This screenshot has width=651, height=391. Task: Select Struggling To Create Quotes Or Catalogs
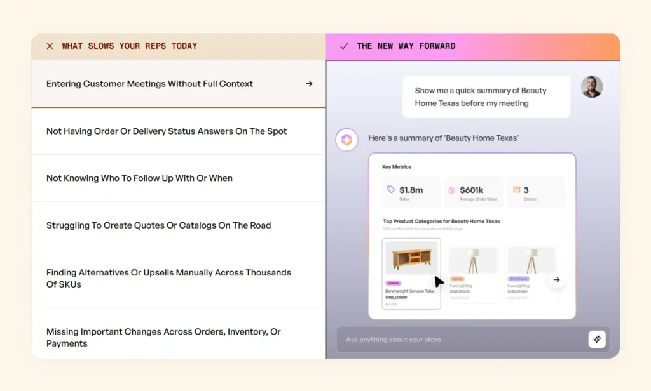tap(179, 225)
